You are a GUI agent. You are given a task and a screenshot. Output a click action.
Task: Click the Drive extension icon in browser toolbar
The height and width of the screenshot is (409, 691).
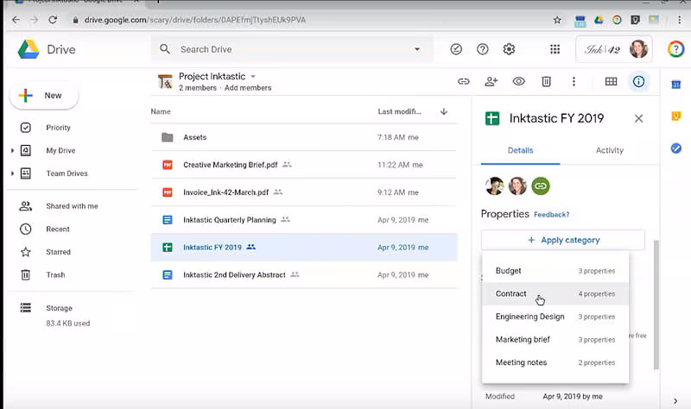click(599, 20)
